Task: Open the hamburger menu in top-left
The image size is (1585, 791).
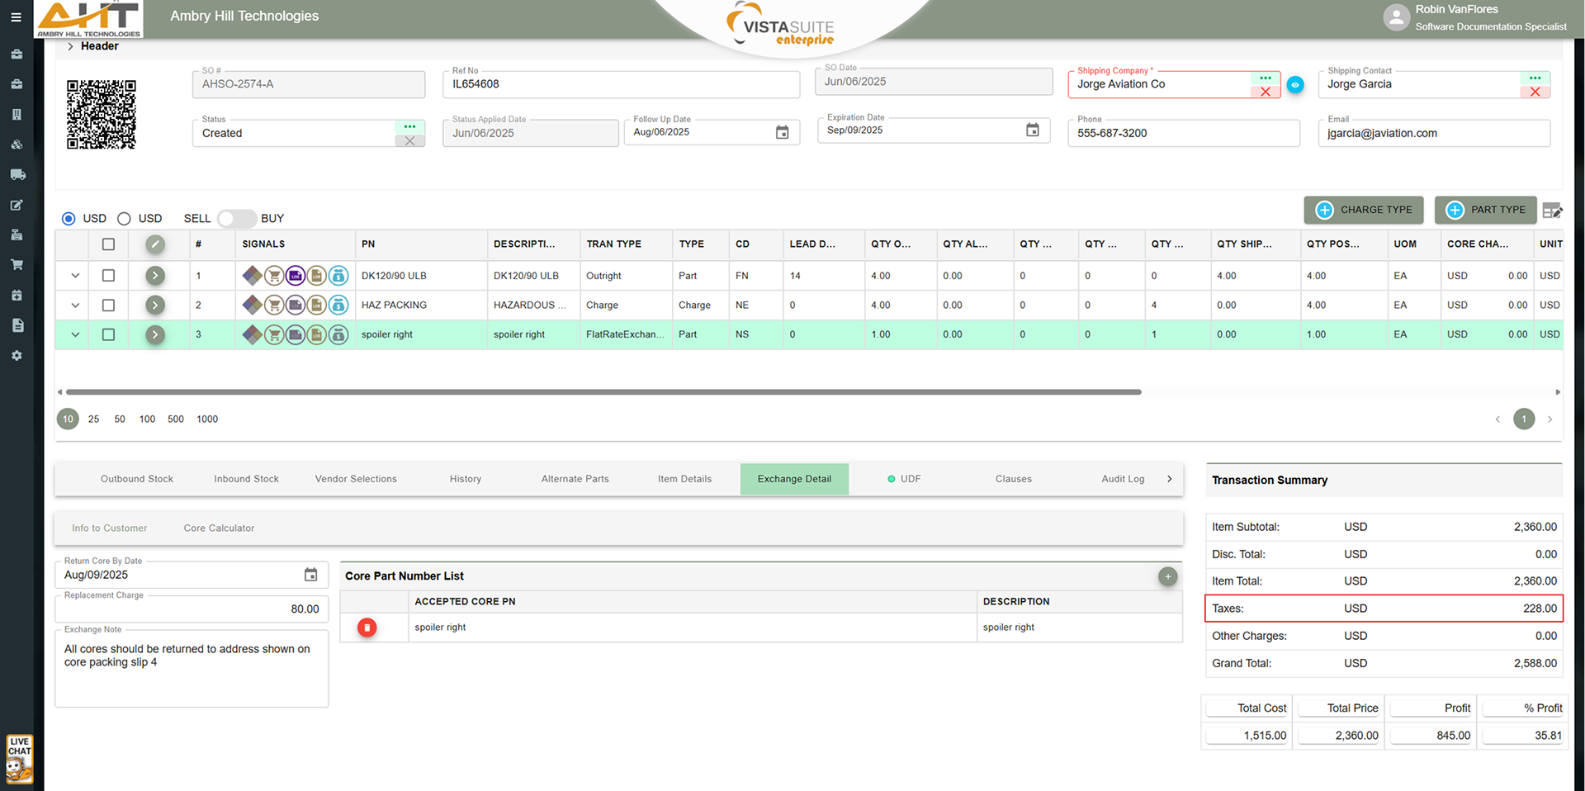Action: pyautogui.click(x=16, y=17)
